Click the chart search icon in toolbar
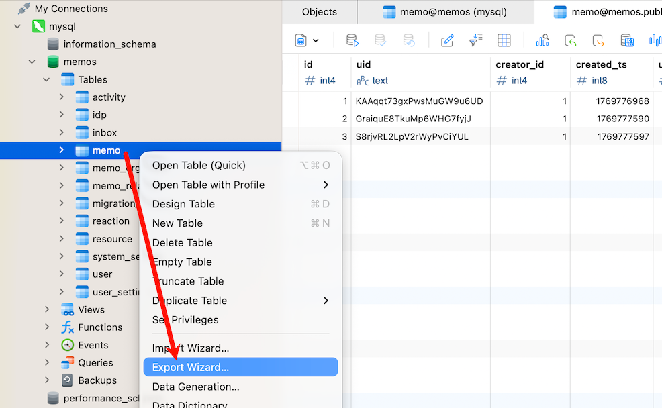662x408 pixels. pyautogui.click(x=542, y=41)
